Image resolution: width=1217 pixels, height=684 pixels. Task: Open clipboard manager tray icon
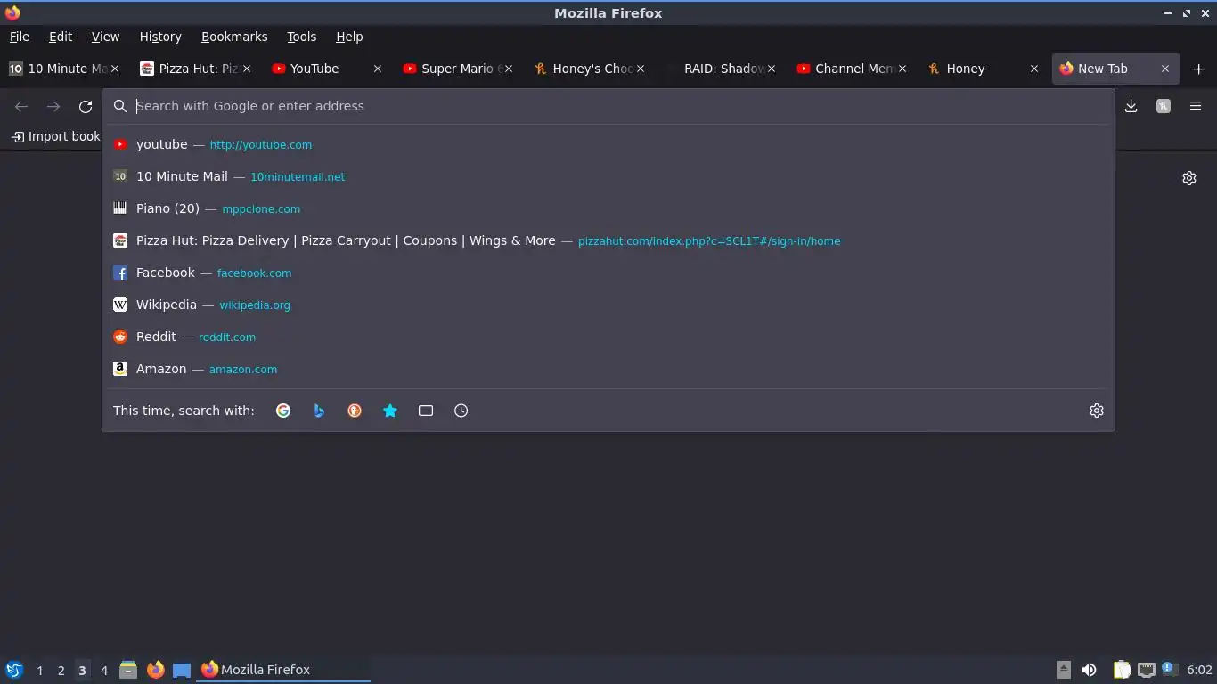[x=1122, y=670]
